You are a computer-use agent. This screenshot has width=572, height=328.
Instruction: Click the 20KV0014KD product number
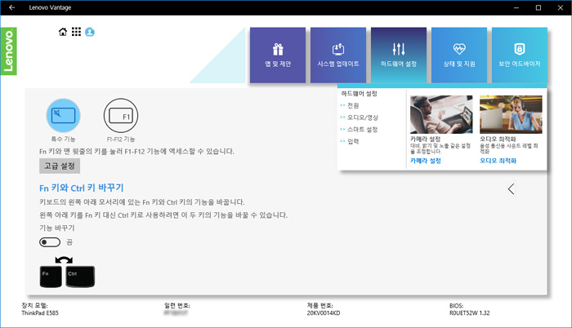[x=324, y=313]
